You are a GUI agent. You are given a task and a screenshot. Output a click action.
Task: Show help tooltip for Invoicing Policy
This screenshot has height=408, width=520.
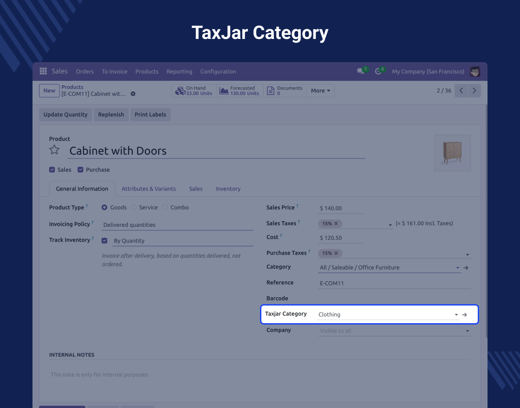click(92, 223)
